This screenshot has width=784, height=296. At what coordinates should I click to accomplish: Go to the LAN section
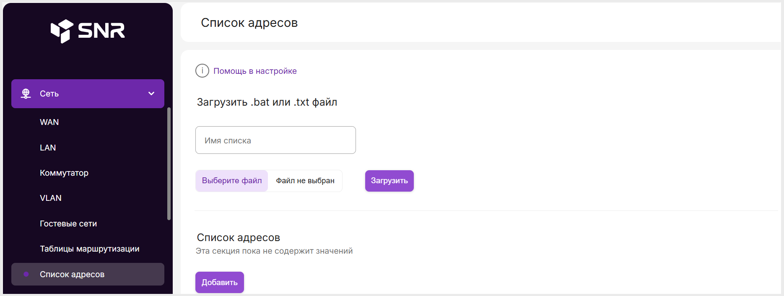coord(48,148)
